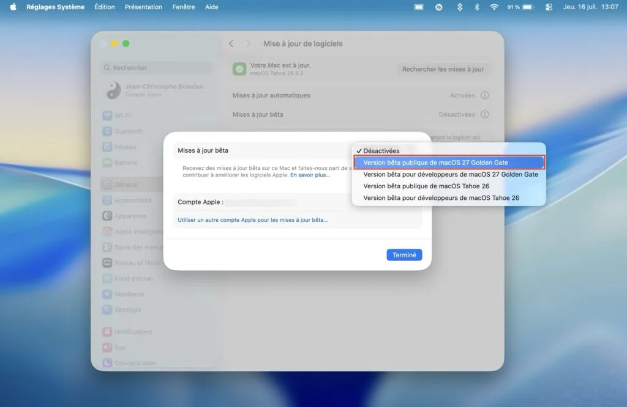Click the green zoom window button
The image size is (627, 407).
coord(126,43)
